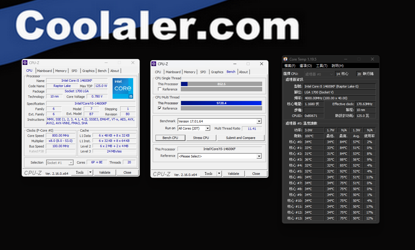Click the Core Speed value 800.00 MHz
The width and height of the screenshot is (415, 250).
[x=61, y=135]
